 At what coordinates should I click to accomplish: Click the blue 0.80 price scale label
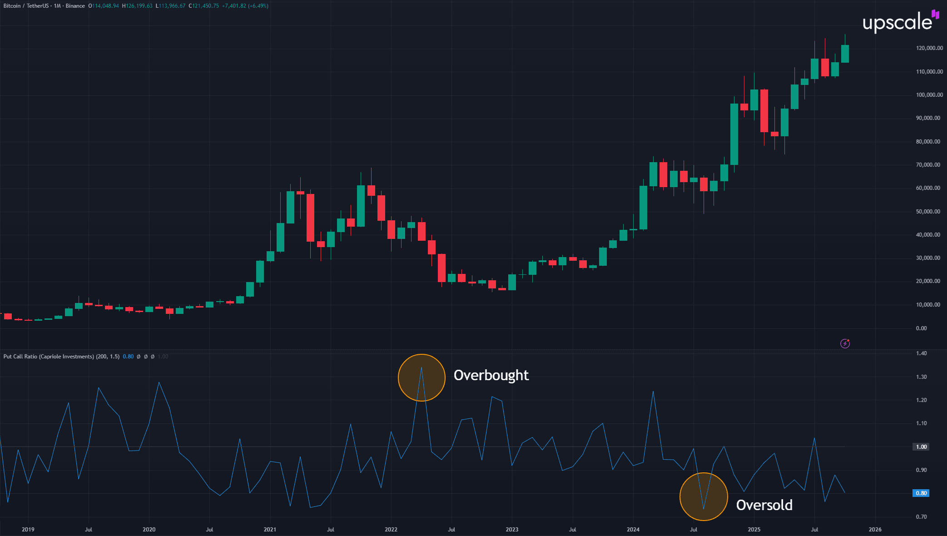[x=921, y=493]
